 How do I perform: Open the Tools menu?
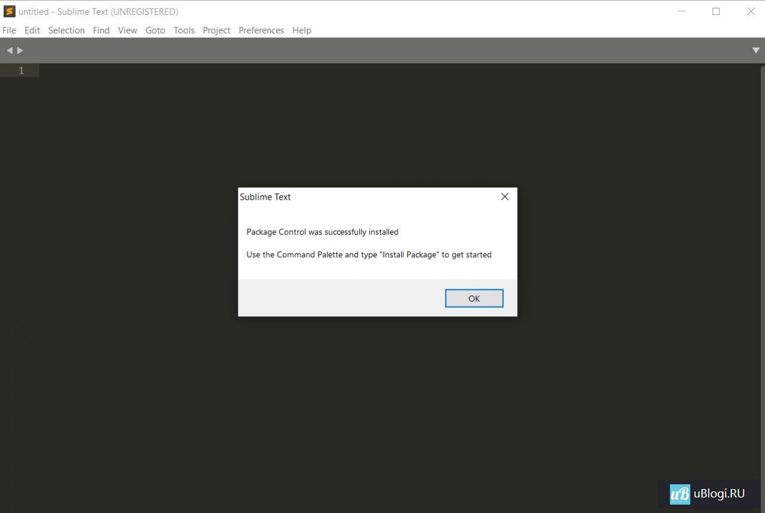184,30
